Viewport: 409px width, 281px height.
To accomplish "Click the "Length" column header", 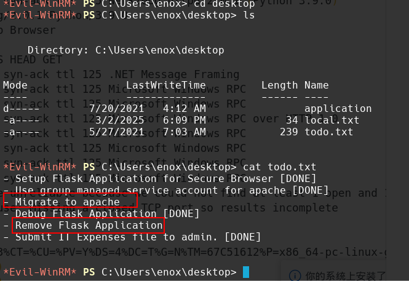I will point(279,85).
